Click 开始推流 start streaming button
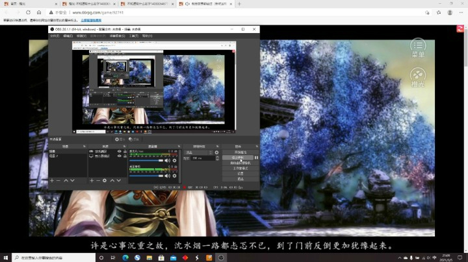The height and width of the screenshot is (262, 468). pyautogui.click(x=240, y=152)
